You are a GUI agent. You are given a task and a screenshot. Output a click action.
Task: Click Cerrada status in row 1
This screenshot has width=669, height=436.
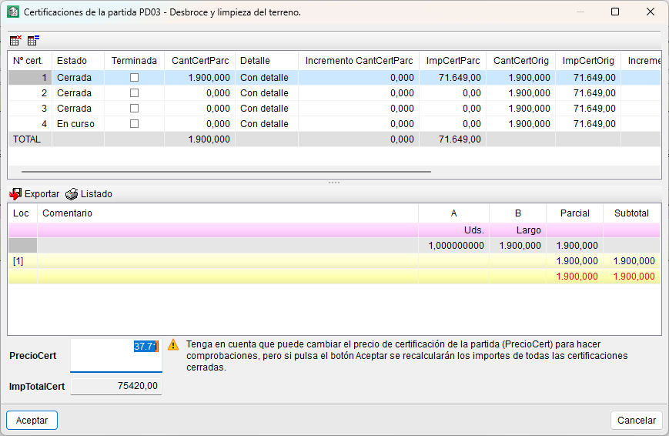[78, 77]
